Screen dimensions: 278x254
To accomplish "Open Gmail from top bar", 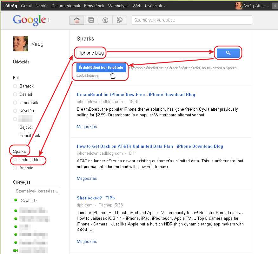I will (26, 6).
